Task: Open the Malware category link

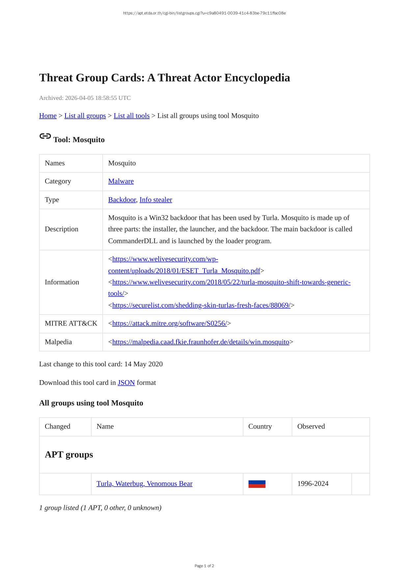Action: (x=121, y=181)
